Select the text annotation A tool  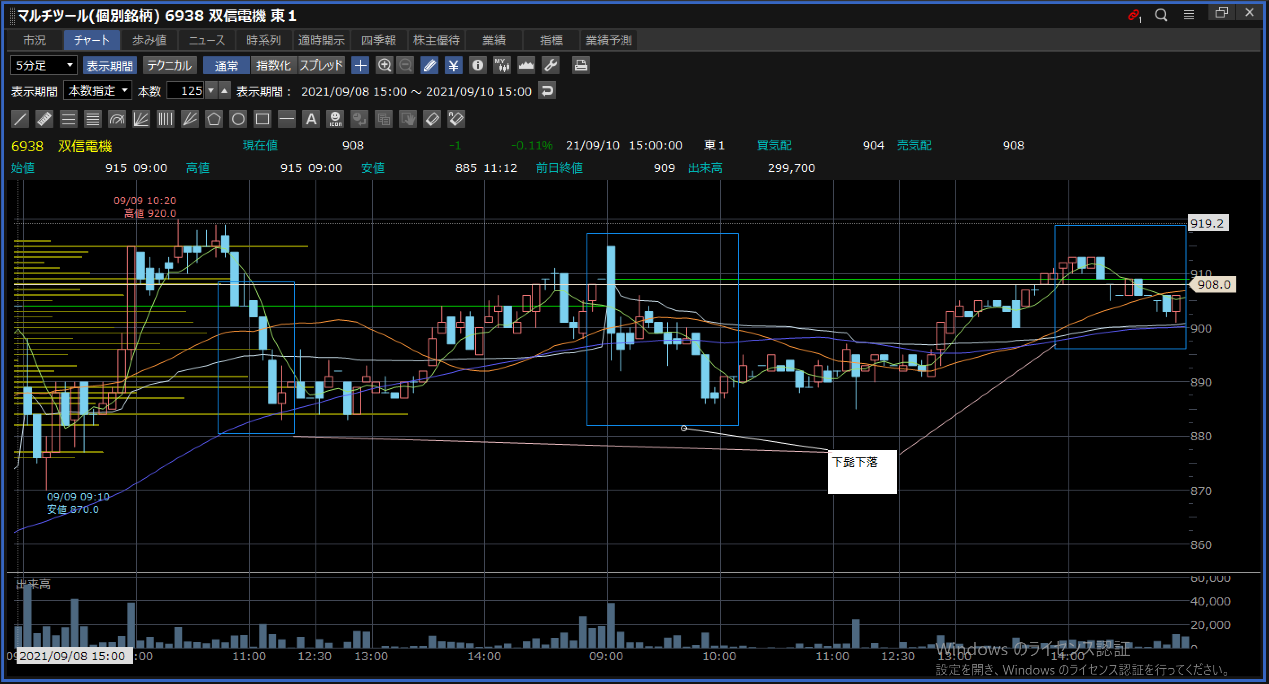pos(311,119)
